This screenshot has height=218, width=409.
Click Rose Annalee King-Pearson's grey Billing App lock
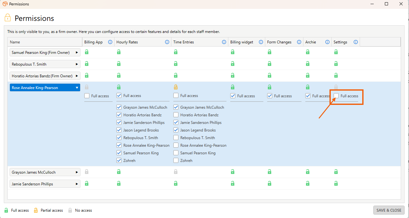87,87
